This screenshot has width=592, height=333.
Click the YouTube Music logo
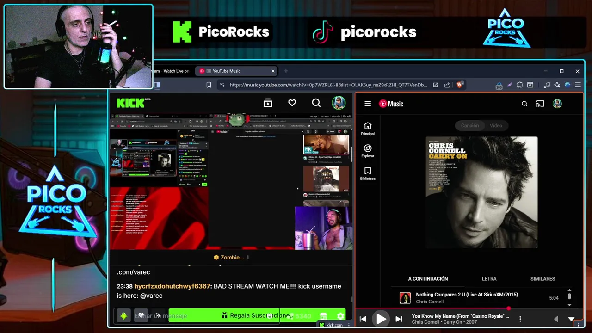click(x=391, y=104)
